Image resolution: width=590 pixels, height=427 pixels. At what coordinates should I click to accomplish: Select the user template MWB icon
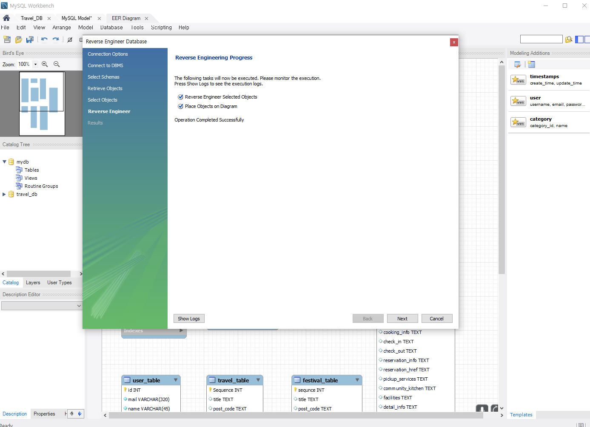[x=518, y=101]
